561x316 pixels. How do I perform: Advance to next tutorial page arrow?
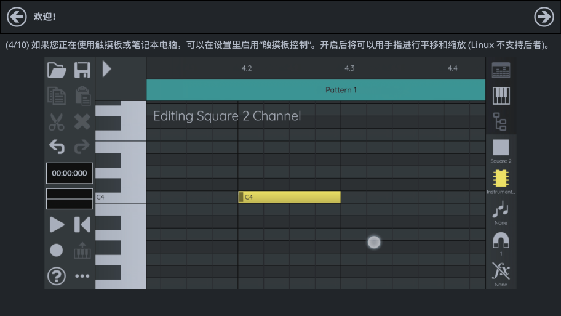[544, 17]
